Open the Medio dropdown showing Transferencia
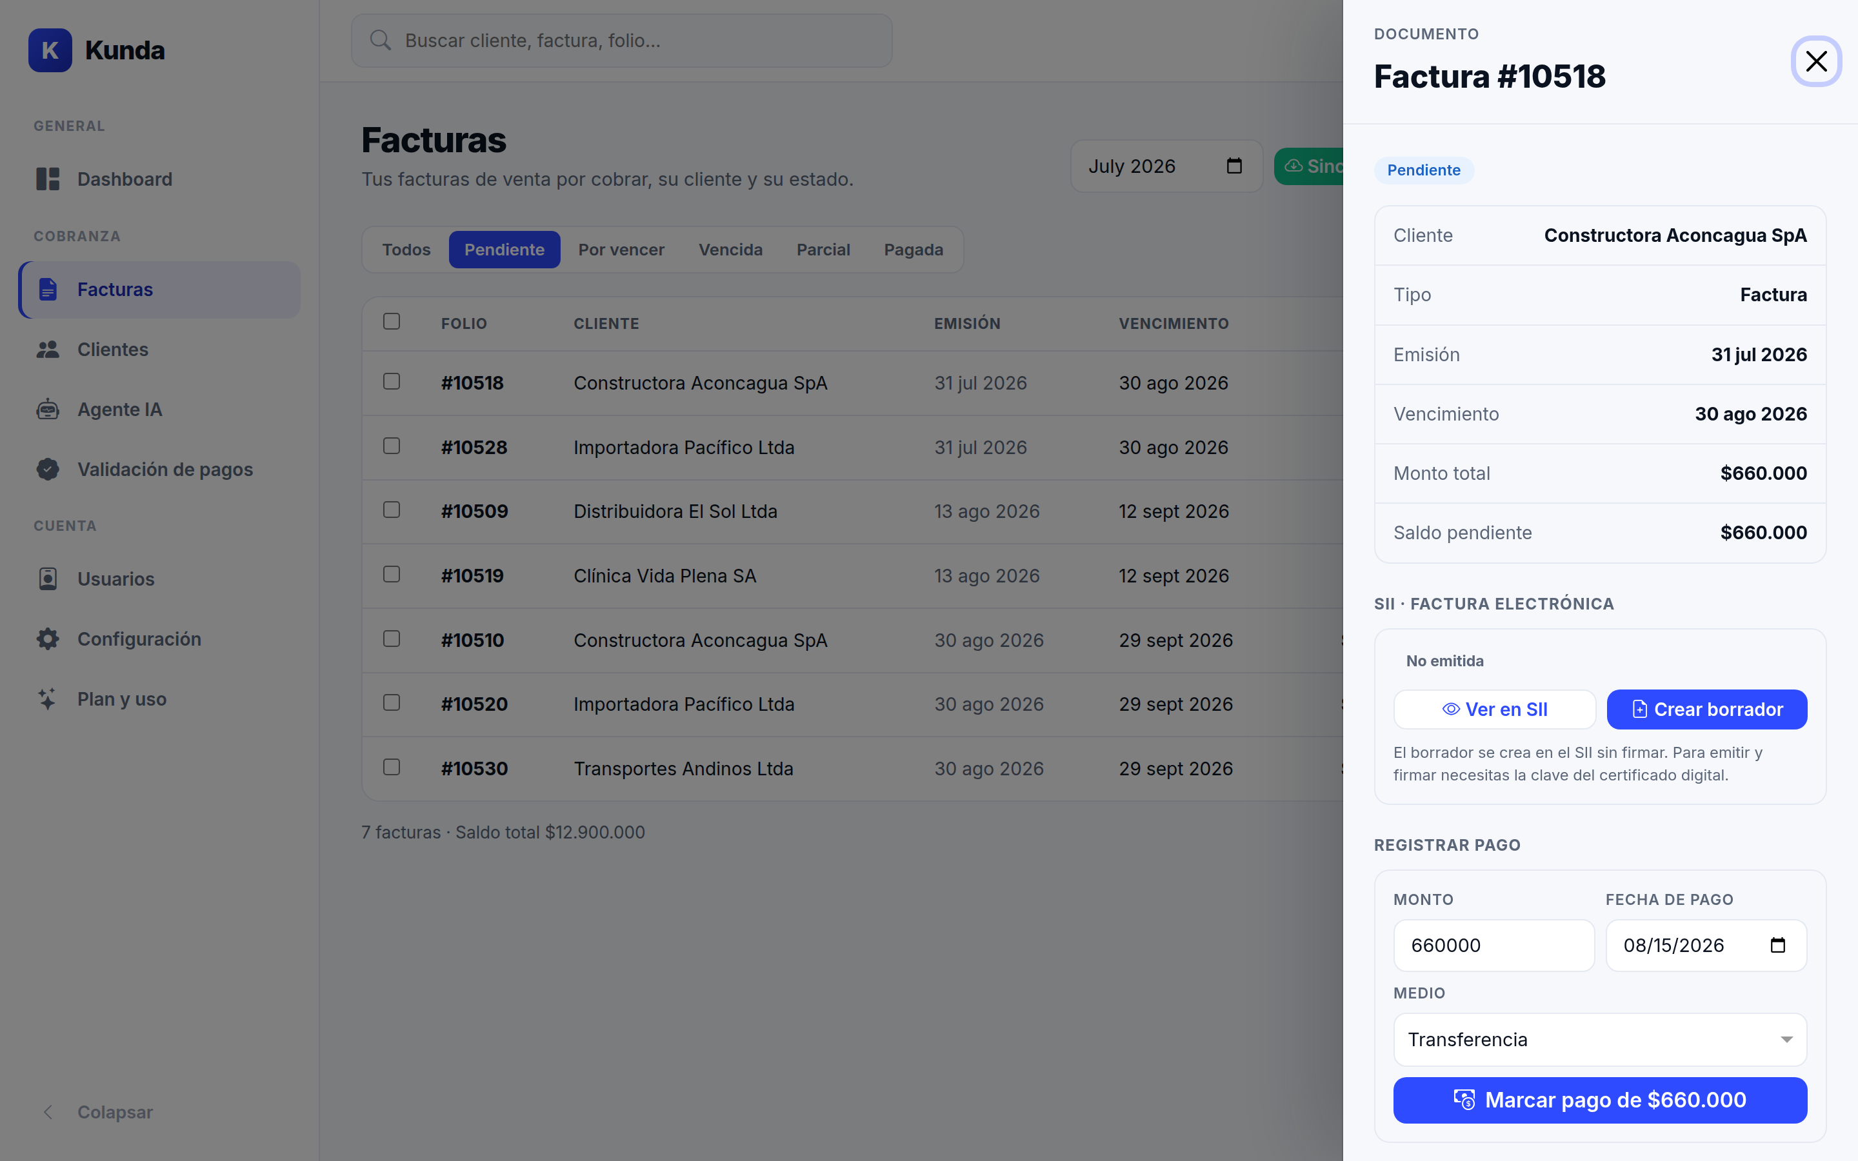The image size is (1858, 1161). 1600,1040
